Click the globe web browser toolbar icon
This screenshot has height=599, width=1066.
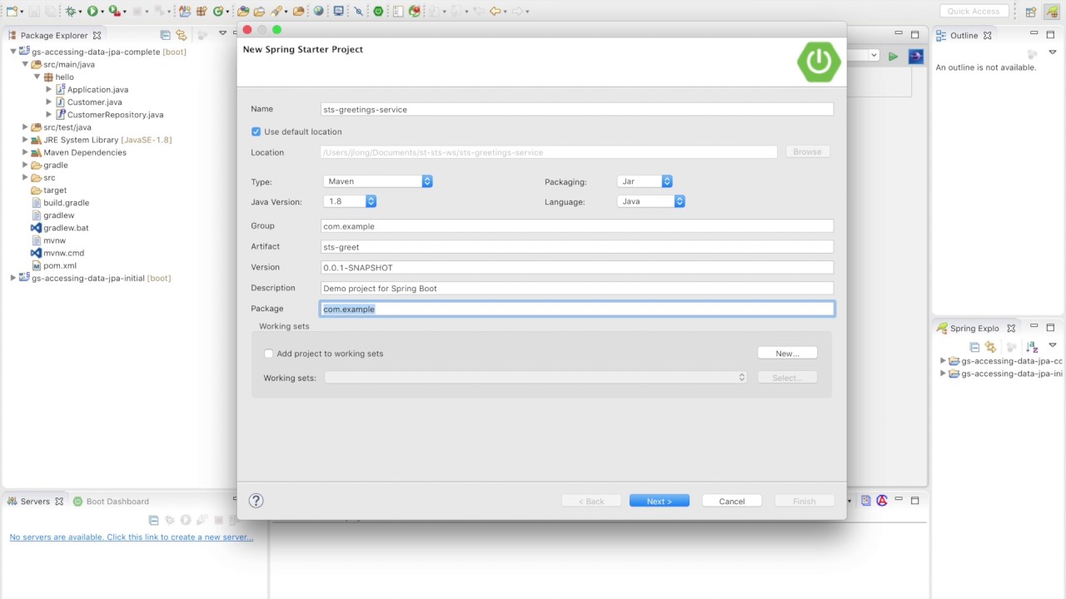(319, 12)
